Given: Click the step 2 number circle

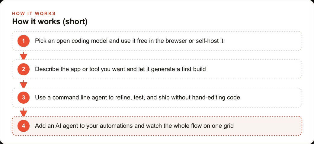Looking at the screenshot, I should (24, 69).
